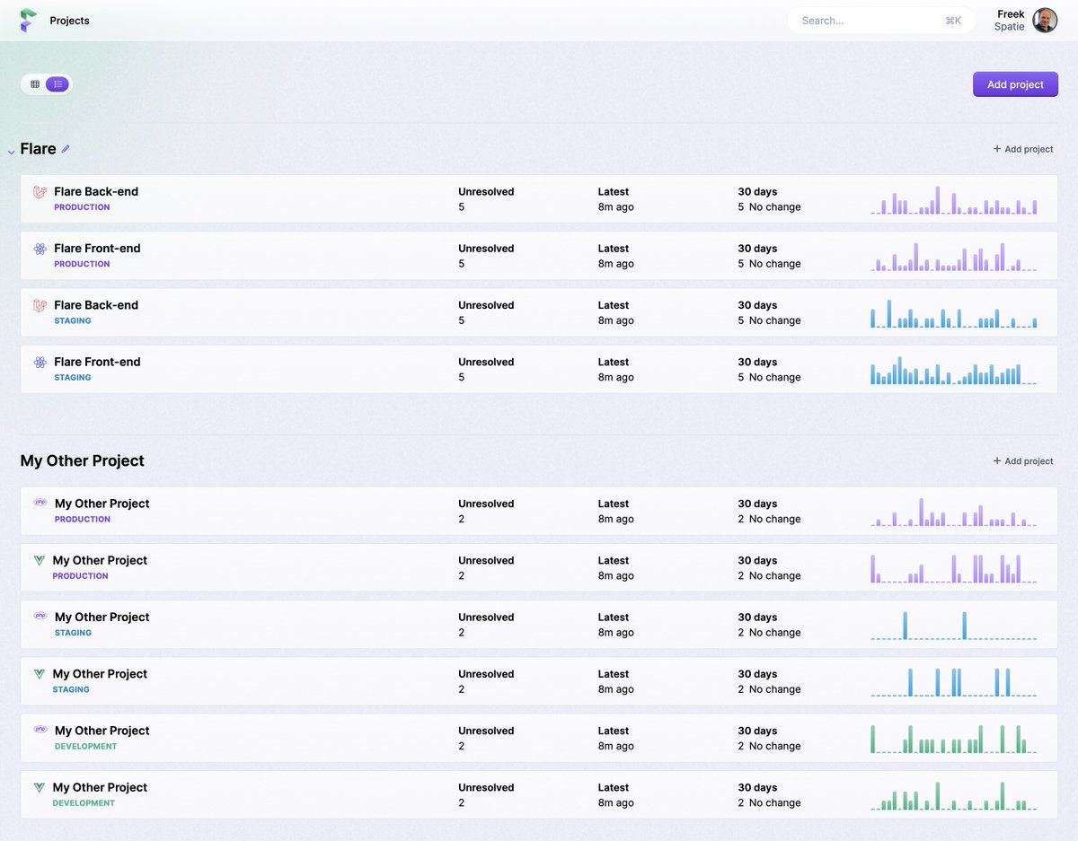
Task: Open PHP My Other Project production title
Action: 102,504
